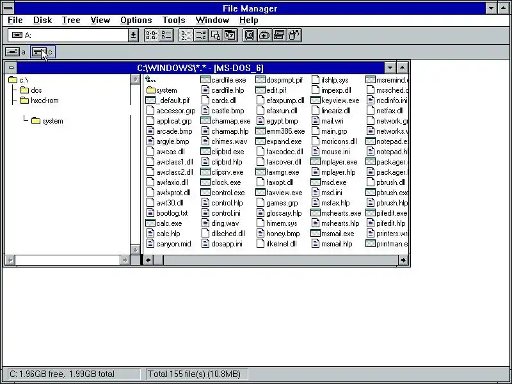Select the faxview.exe program icon
512x384 pixels.
(x=260, y=193)
